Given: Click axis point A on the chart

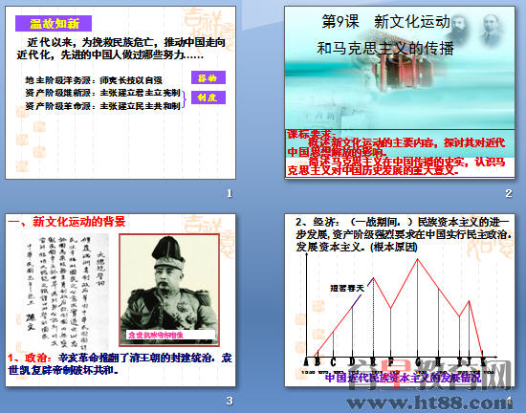Looking at the screenshot, I should pos(306,361).
